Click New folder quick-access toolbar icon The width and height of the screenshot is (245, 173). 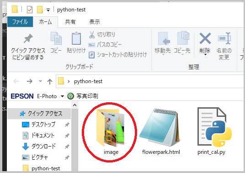(40, 10)
